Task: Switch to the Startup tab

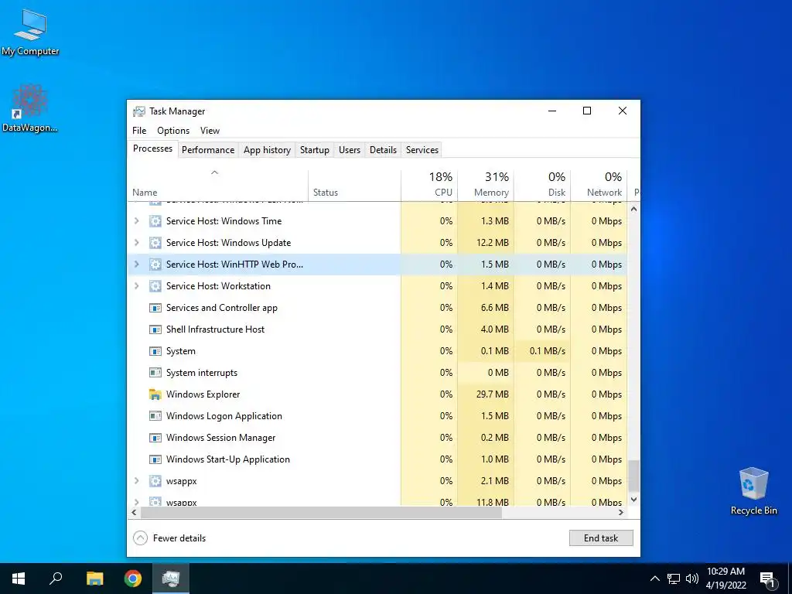Action: (315, 150)
